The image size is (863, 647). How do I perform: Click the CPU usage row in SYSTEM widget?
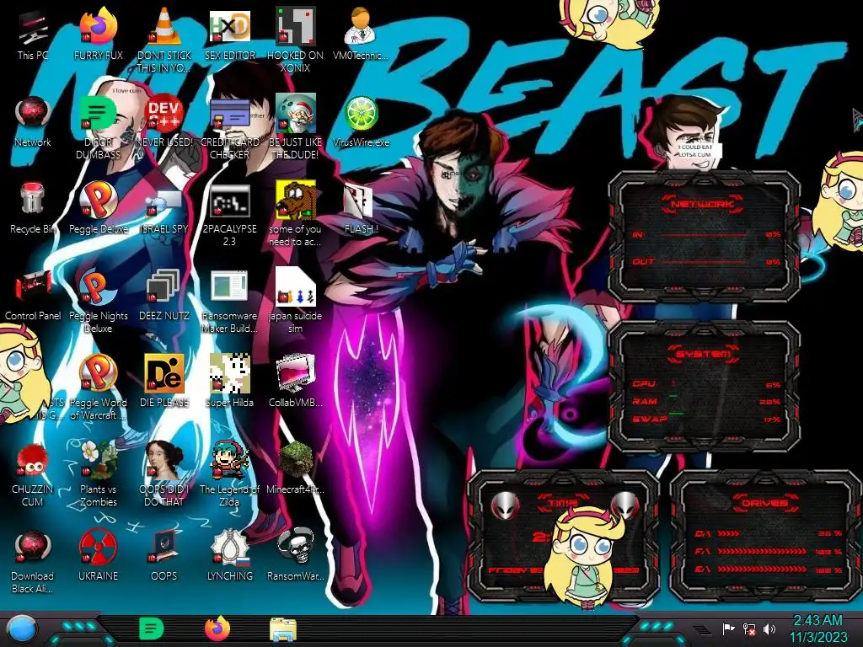(x=706, y=384)
